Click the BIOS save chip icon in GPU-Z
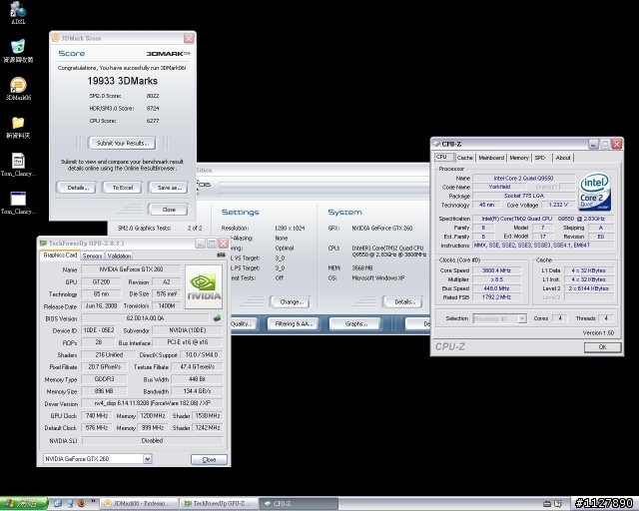639x511 pixels. point(217,317)
